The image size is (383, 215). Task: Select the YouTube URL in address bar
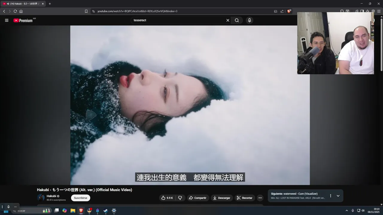coord(137,11)
